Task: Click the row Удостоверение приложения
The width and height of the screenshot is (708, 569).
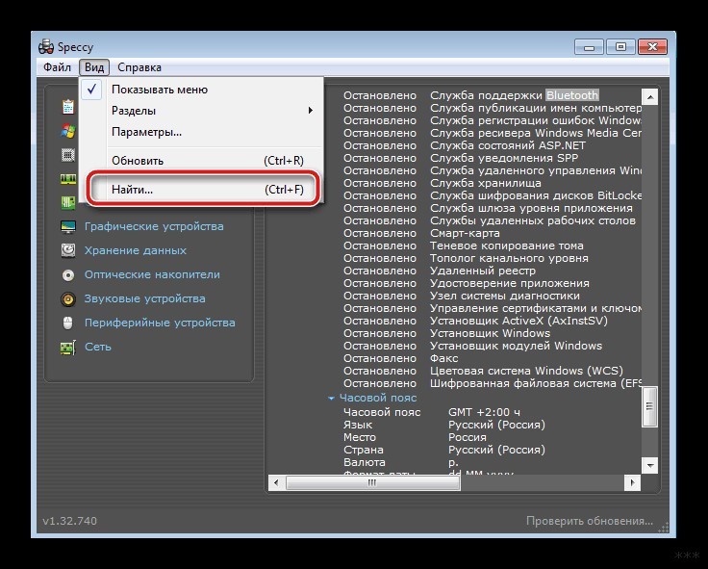Action: tap(466, 283)
